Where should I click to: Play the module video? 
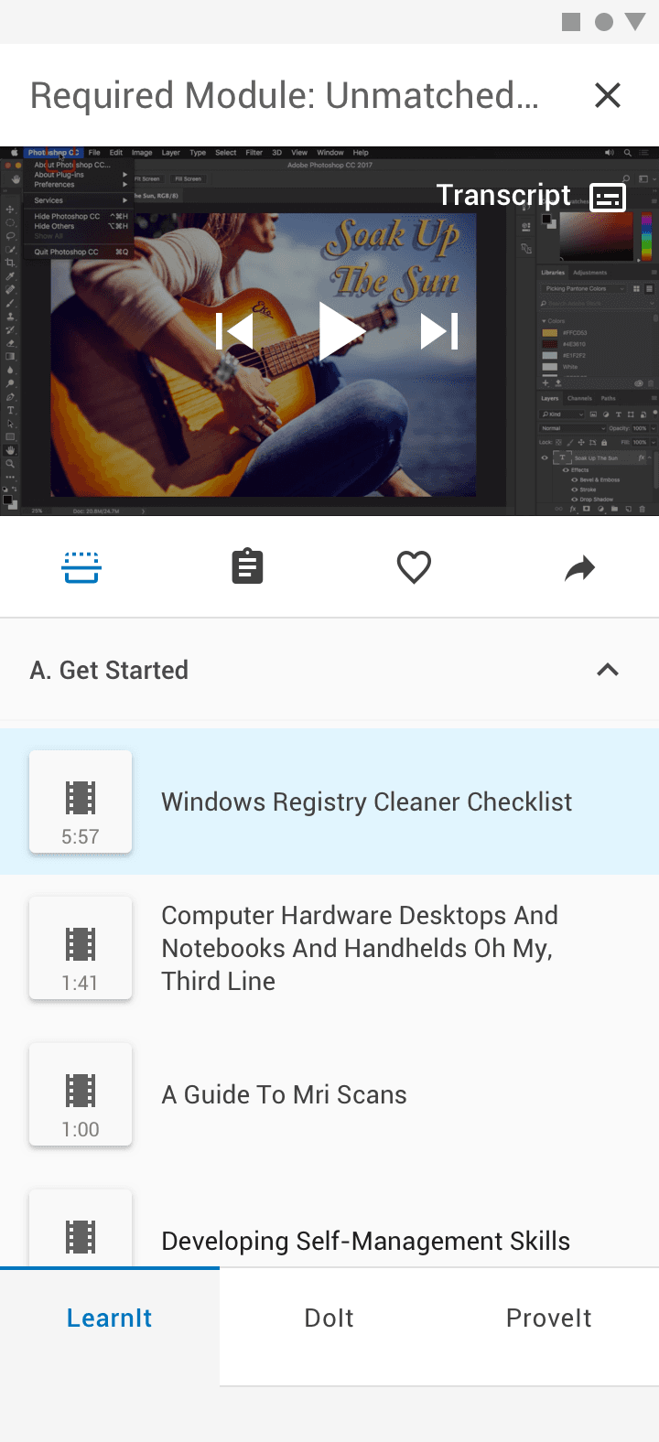tap(341, 330)
